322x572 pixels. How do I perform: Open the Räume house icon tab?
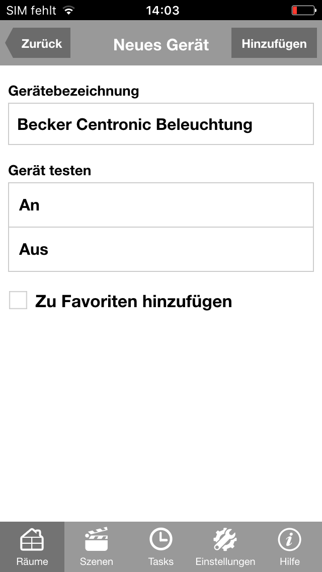click(x=32, y=541)
